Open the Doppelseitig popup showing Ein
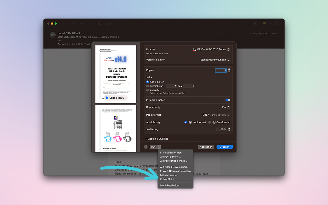328x205 pixels. pyautogui.click(x=226, y=107)
